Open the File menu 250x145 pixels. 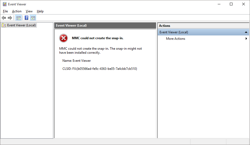pos(5,11)
